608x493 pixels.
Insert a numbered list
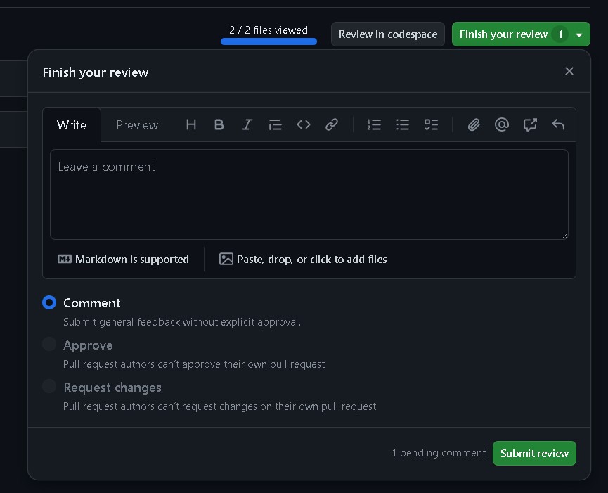coord(374,124)
